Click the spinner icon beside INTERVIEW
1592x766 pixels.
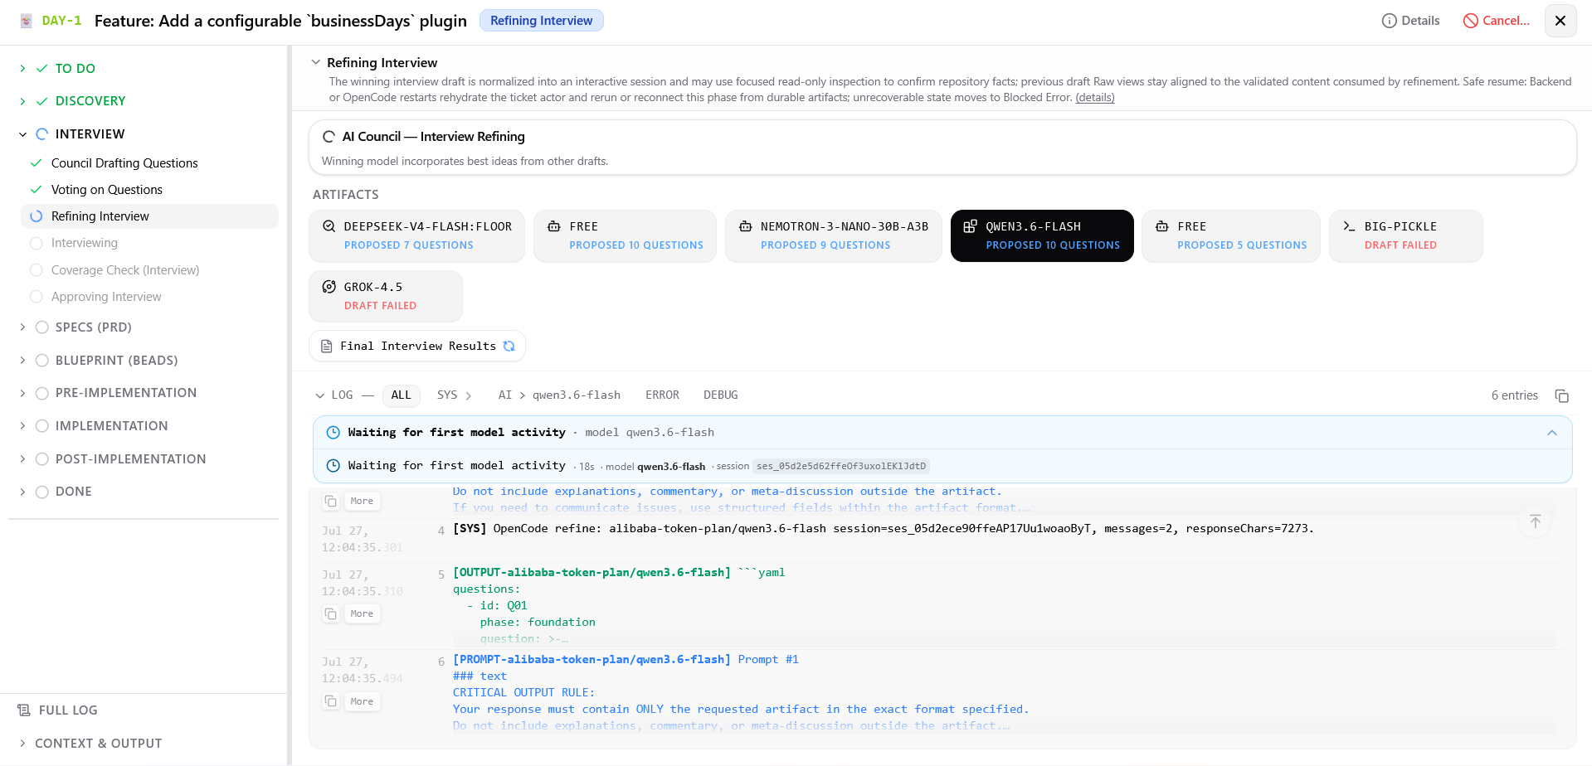42,134
